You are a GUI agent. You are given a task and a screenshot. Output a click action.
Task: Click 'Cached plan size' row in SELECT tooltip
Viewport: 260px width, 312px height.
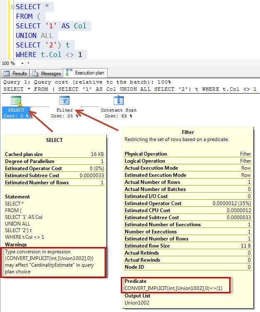(54, 154)
